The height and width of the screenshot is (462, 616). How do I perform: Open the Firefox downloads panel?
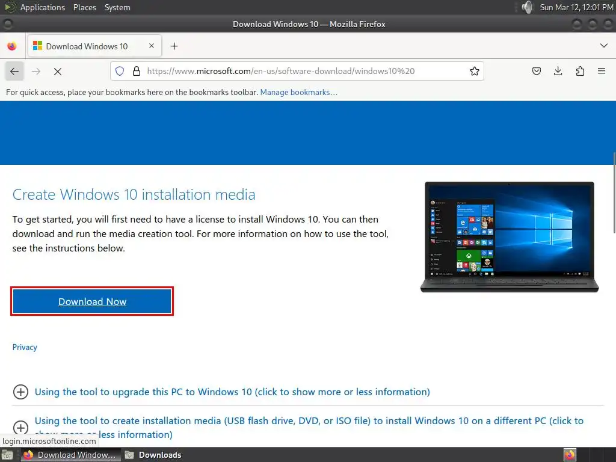tap(558, 71)
